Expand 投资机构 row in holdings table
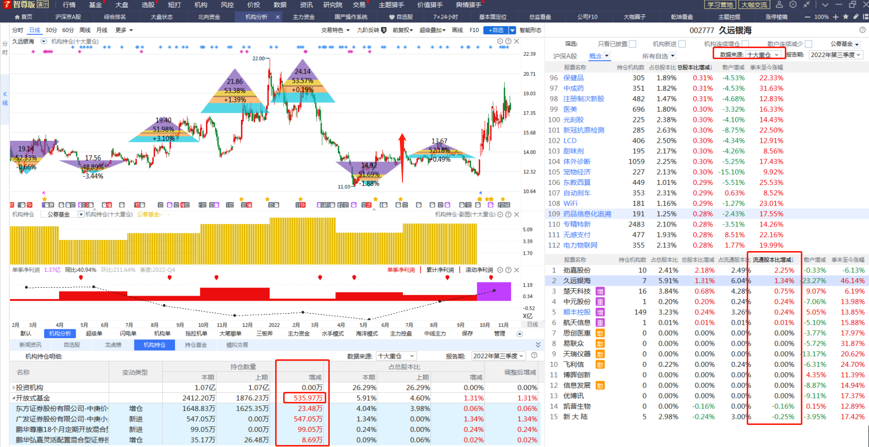Image resolution: width=869 pixels, height=447 pixels. click(14, 387)
